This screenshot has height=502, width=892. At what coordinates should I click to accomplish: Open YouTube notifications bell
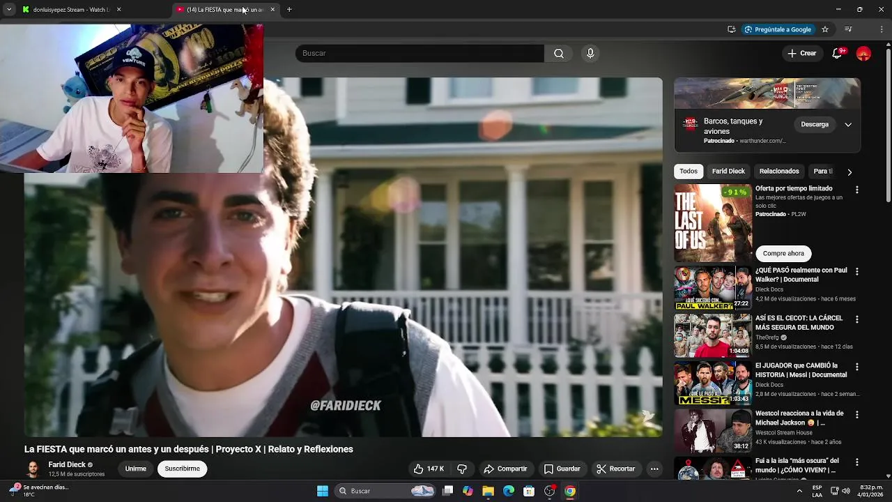coord(837,54)
